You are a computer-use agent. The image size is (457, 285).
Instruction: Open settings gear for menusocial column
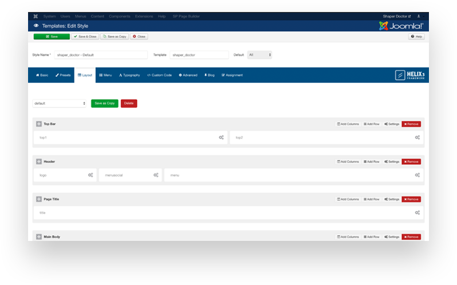(156, 175)
